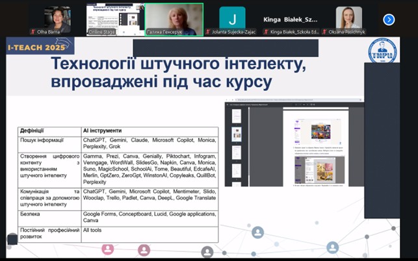Select Галина Генсерук's active speaker video
The image size is (418, 261).
click(x=174, y=19)
